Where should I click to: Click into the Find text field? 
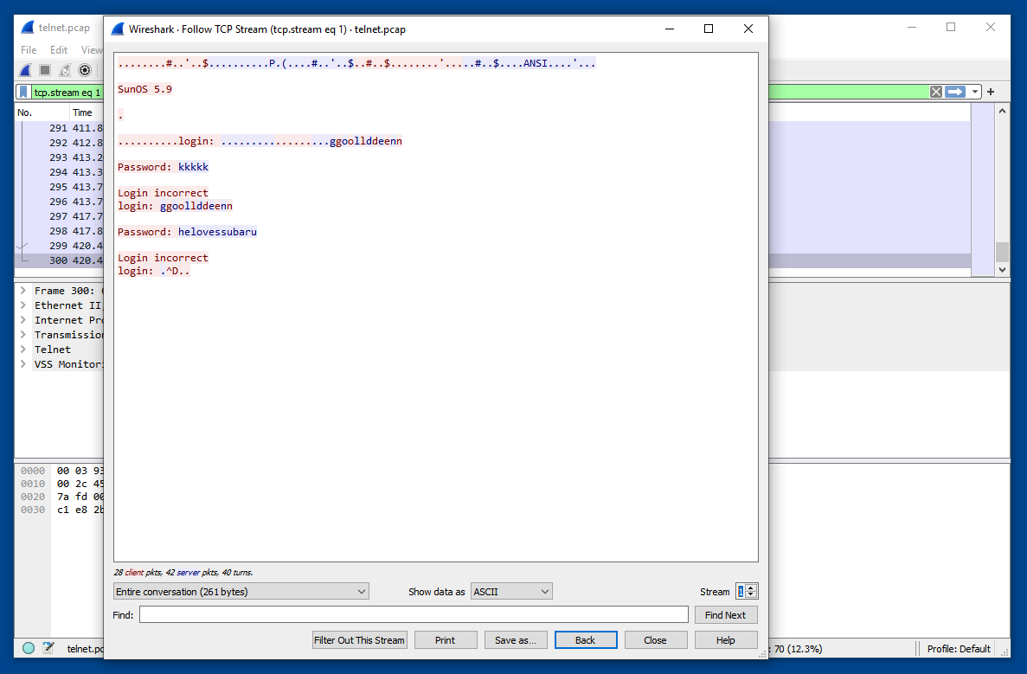click(414, 615)
